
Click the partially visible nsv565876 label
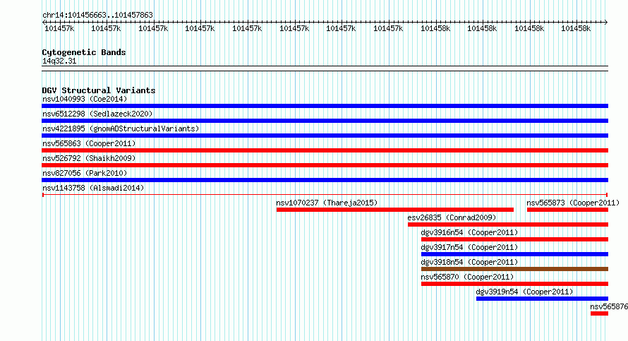click(x=609, y=306)
